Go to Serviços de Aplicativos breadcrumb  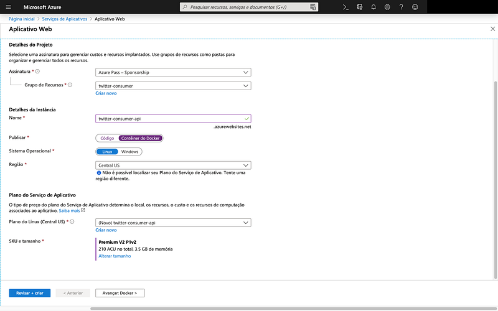tap(65, 19)
